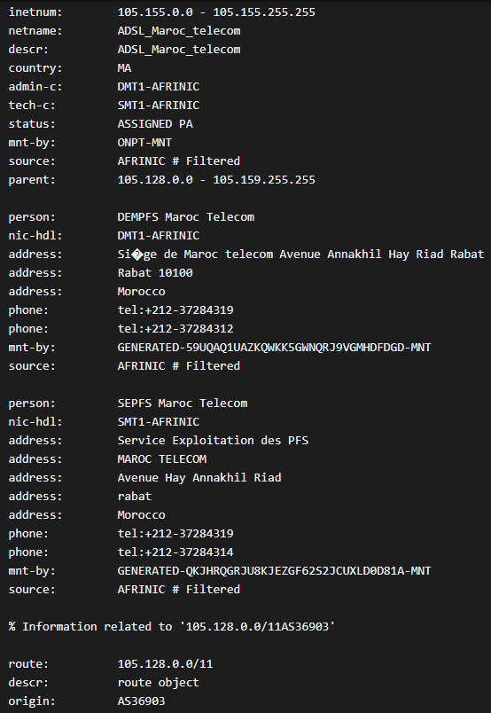Click the parent: field label

coord(32,180)
